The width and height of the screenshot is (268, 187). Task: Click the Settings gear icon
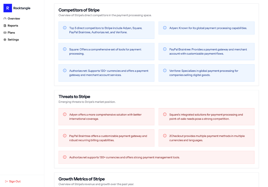tap(5, 40)
